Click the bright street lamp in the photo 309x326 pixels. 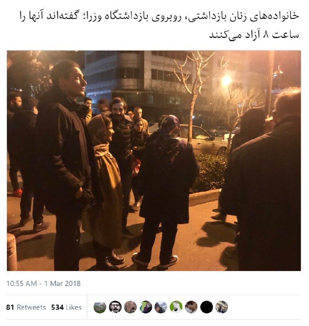(226, 80)
